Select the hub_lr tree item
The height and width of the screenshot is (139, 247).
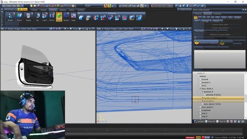pyautogui.click(x=205, y=113)
